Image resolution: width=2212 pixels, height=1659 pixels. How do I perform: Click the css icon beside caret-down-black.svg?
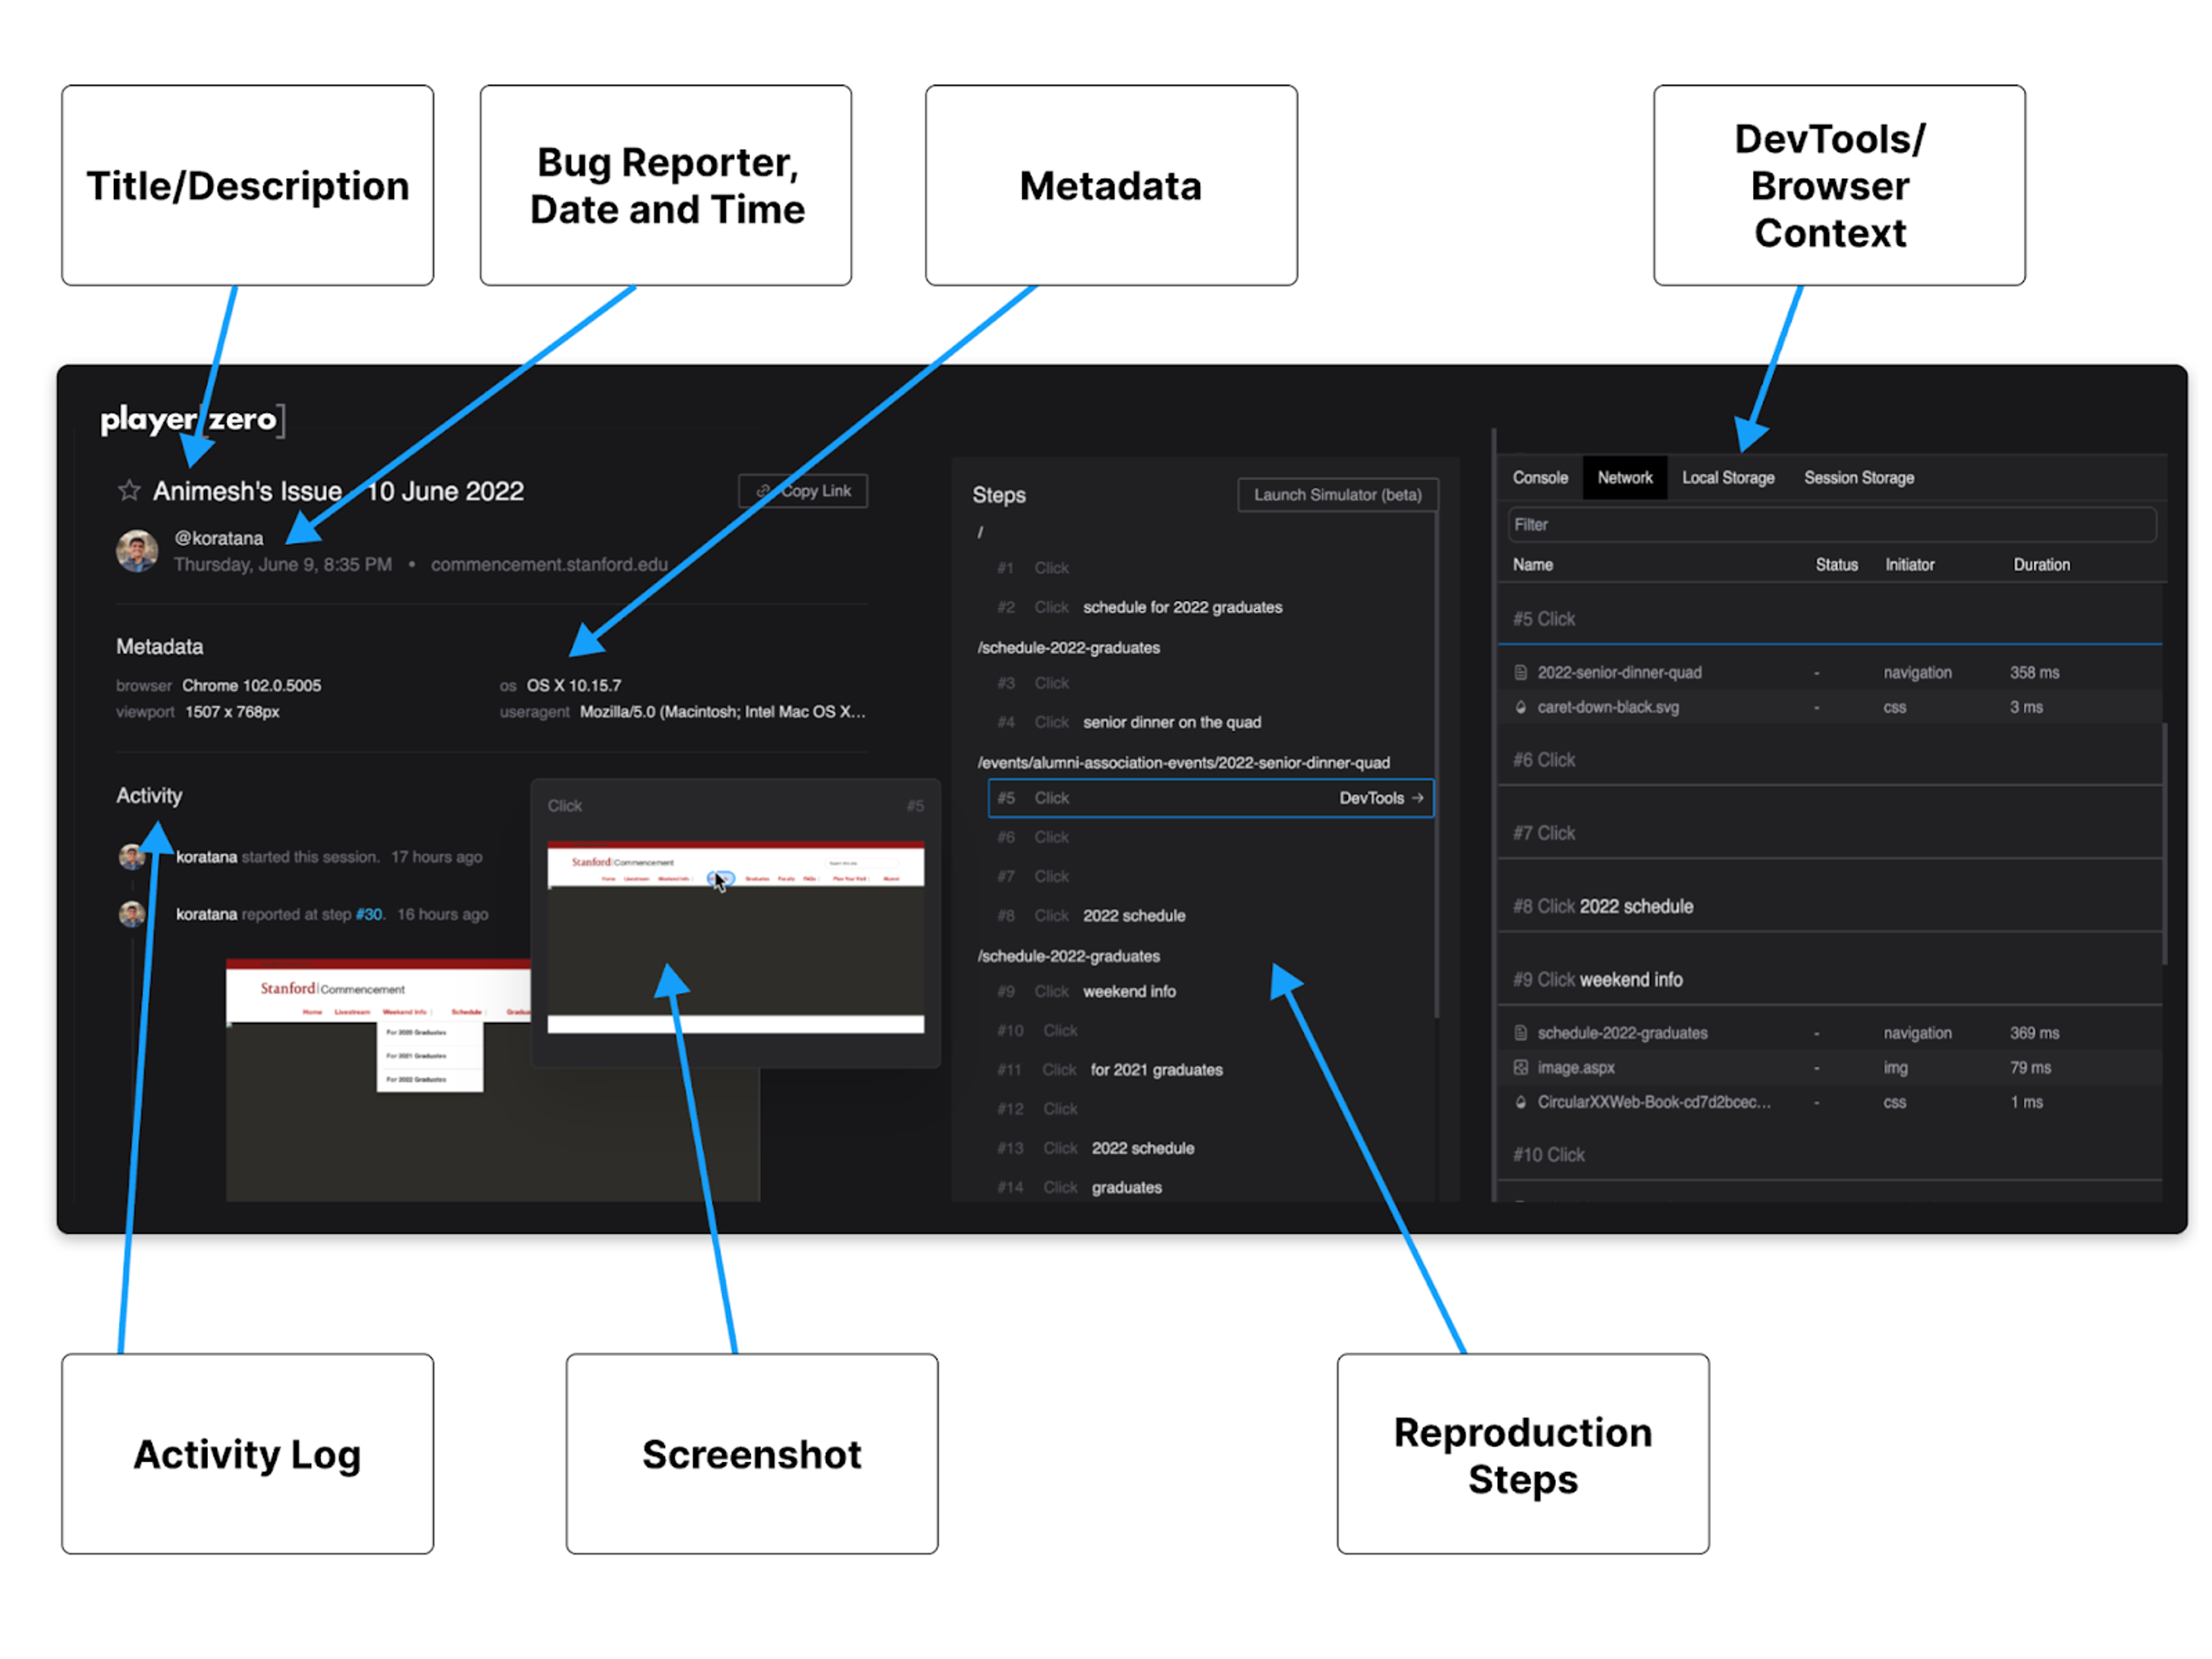[1521, 707]
